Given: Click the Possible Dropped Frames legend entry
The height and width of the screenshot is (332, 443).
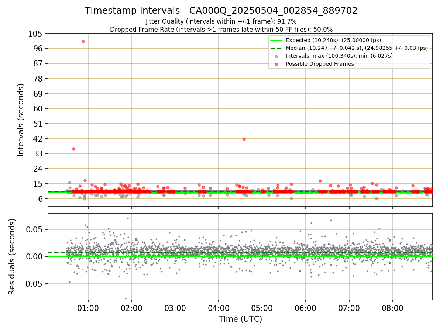Looking at the screenshot, I should (x=320, y=64).
